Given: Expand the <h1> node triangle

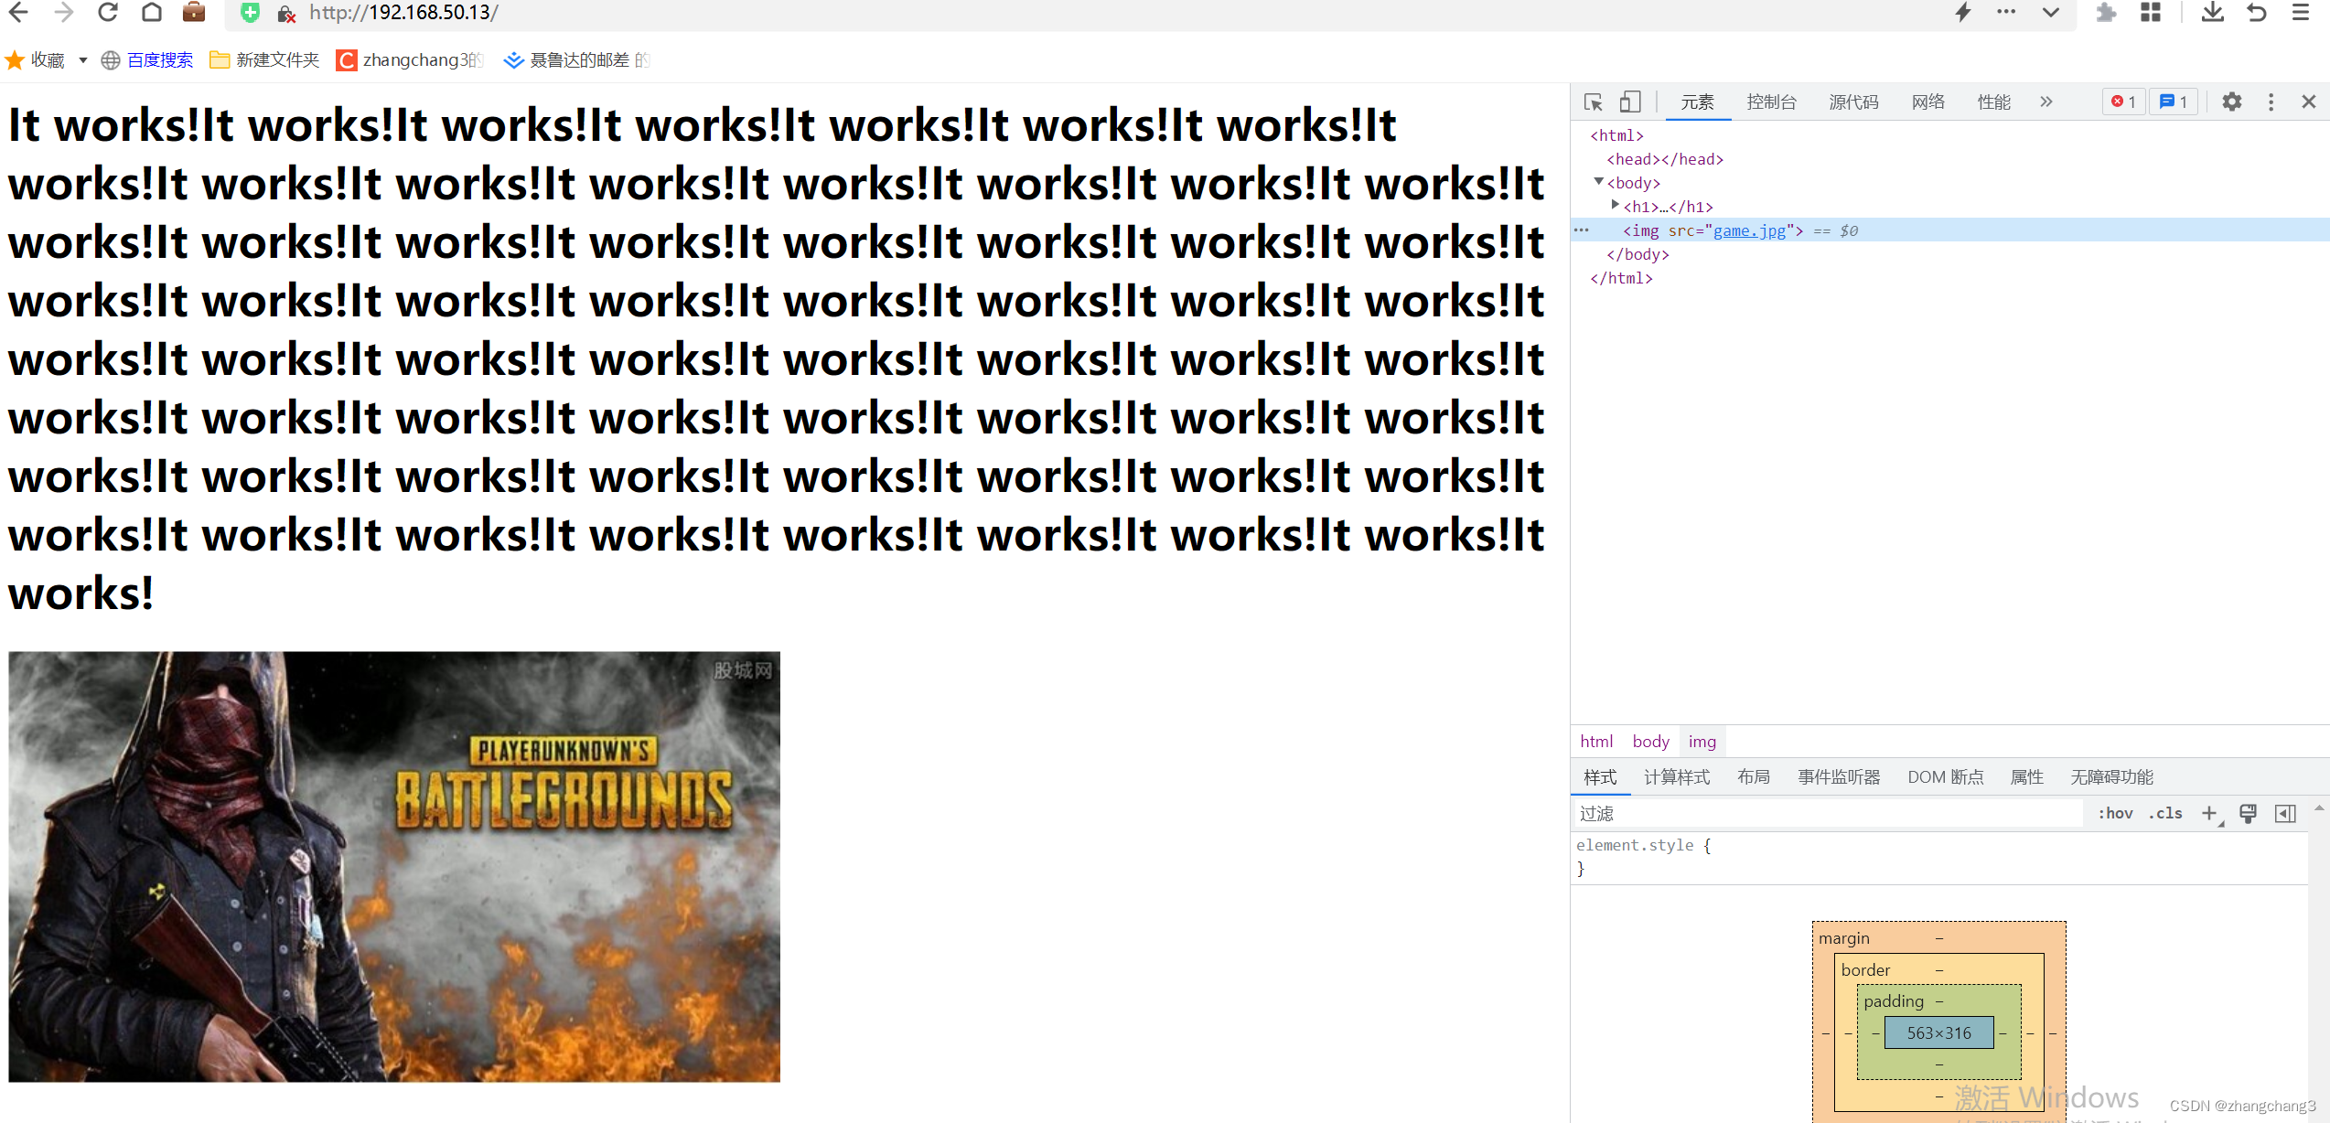Looking at the screenshot, I should [1616, 205].
